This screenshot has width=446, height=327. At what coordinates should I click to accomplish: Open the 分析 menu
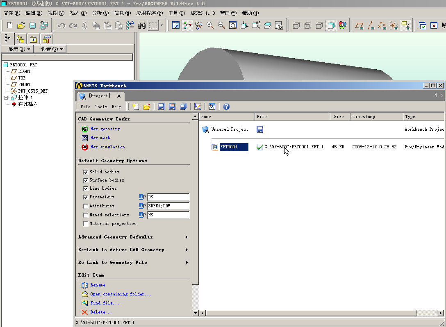point(100,13)
